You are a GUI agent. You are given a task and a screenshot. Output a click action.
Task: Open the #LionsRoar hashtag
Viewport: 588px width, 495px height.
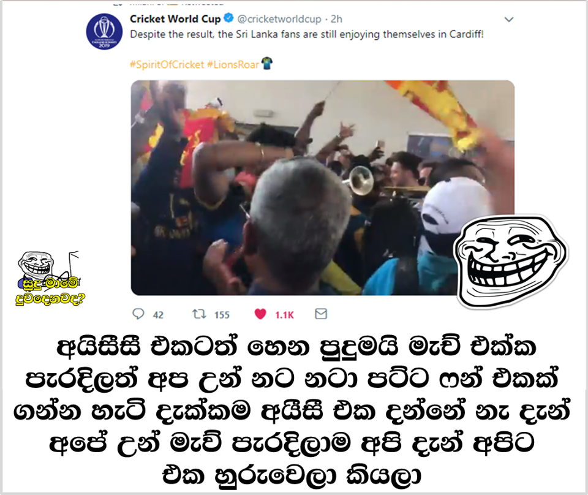tap(233, 64)
